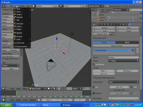Screen dimensions: 143x107
Task: Click the Camera object icon in outliner
Action: click(98, 18)
